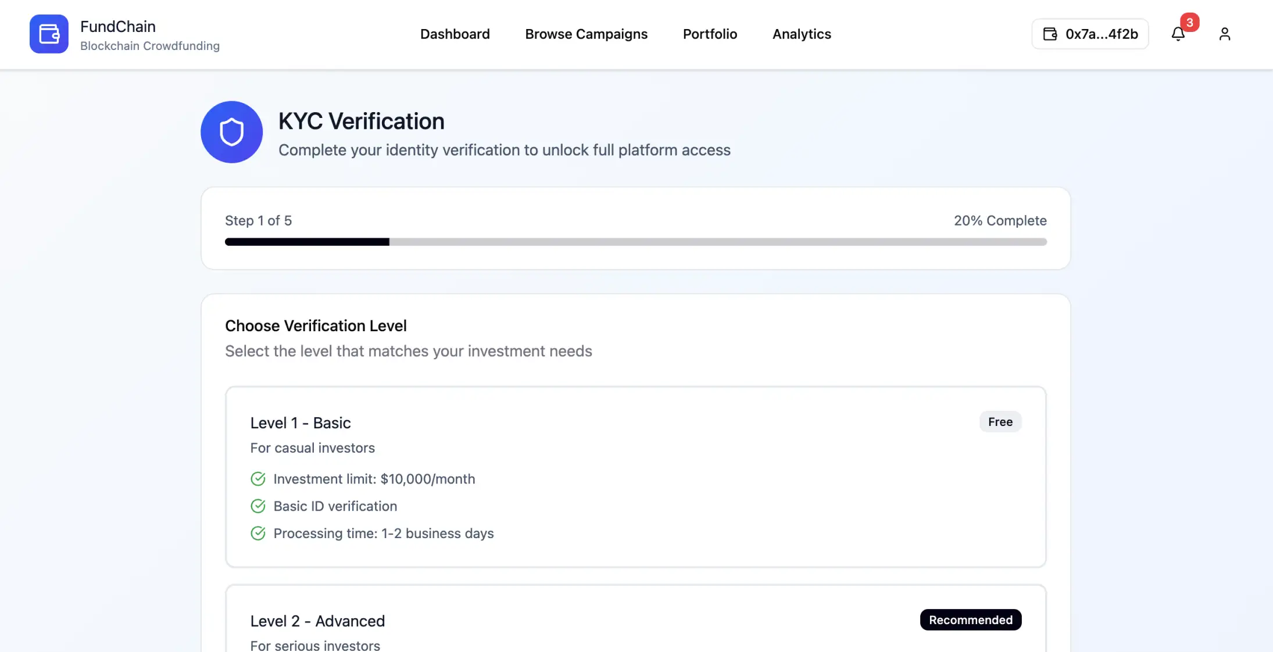Open notifications via the bell icon
Screen dimensions: 1273x652
(1178, 34)
